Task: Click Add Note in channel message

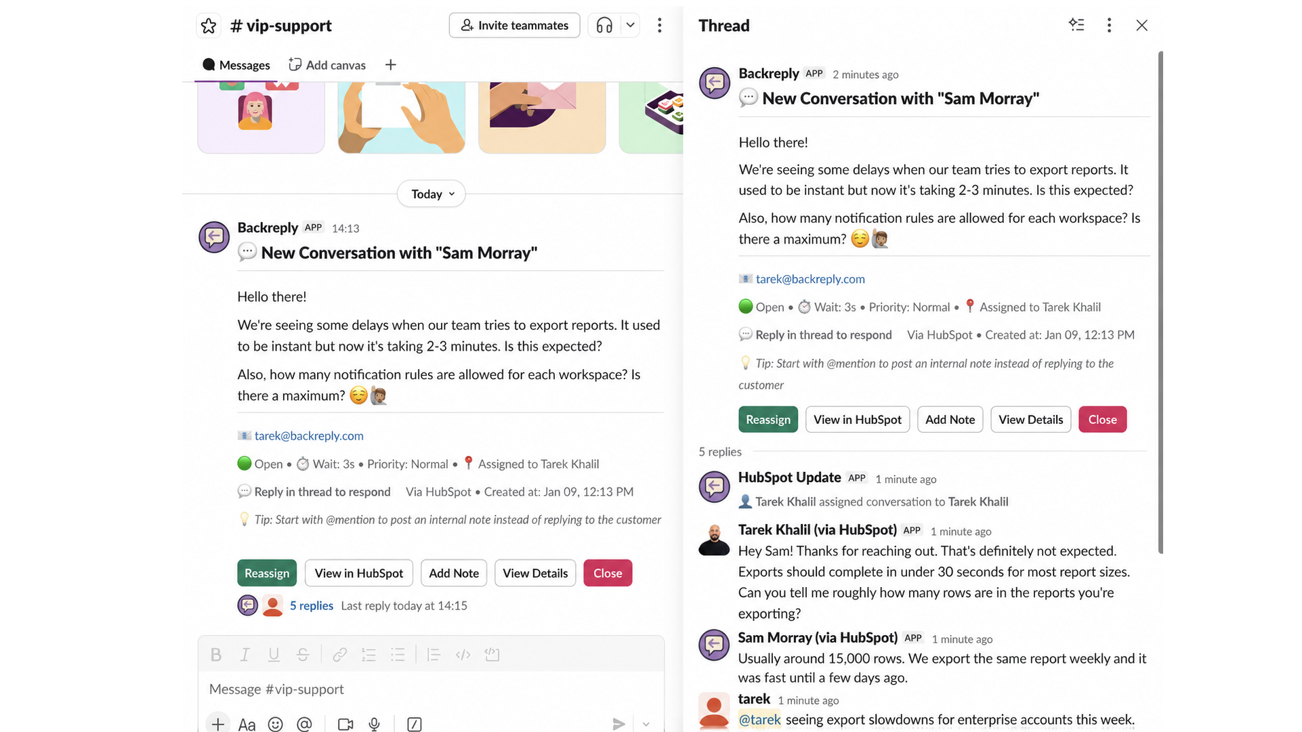Action: (x=454, y=574)
